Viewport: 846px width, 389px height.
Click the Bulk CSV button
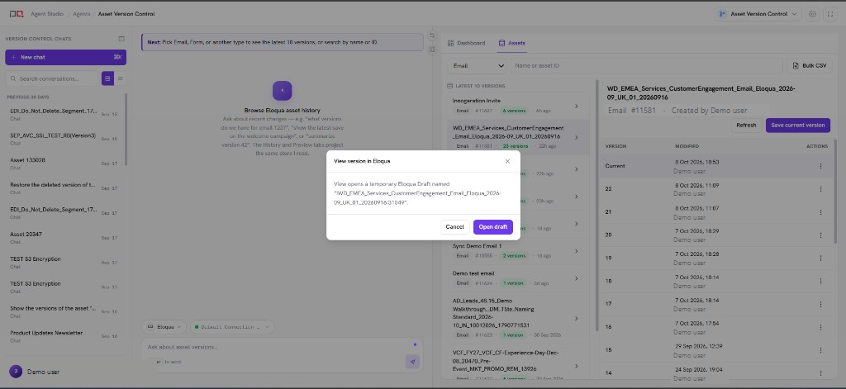click(810, 66)
